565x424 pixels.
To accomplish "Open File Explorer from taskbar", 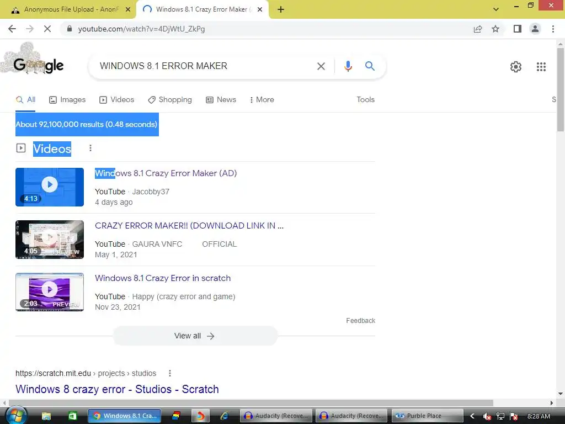I will tap(46, 416).
